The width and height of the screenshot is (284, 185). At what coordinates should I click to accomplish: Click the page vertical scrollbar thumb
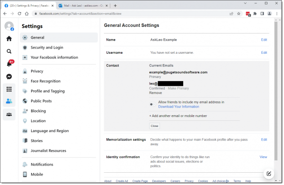(x=276, y=91)
